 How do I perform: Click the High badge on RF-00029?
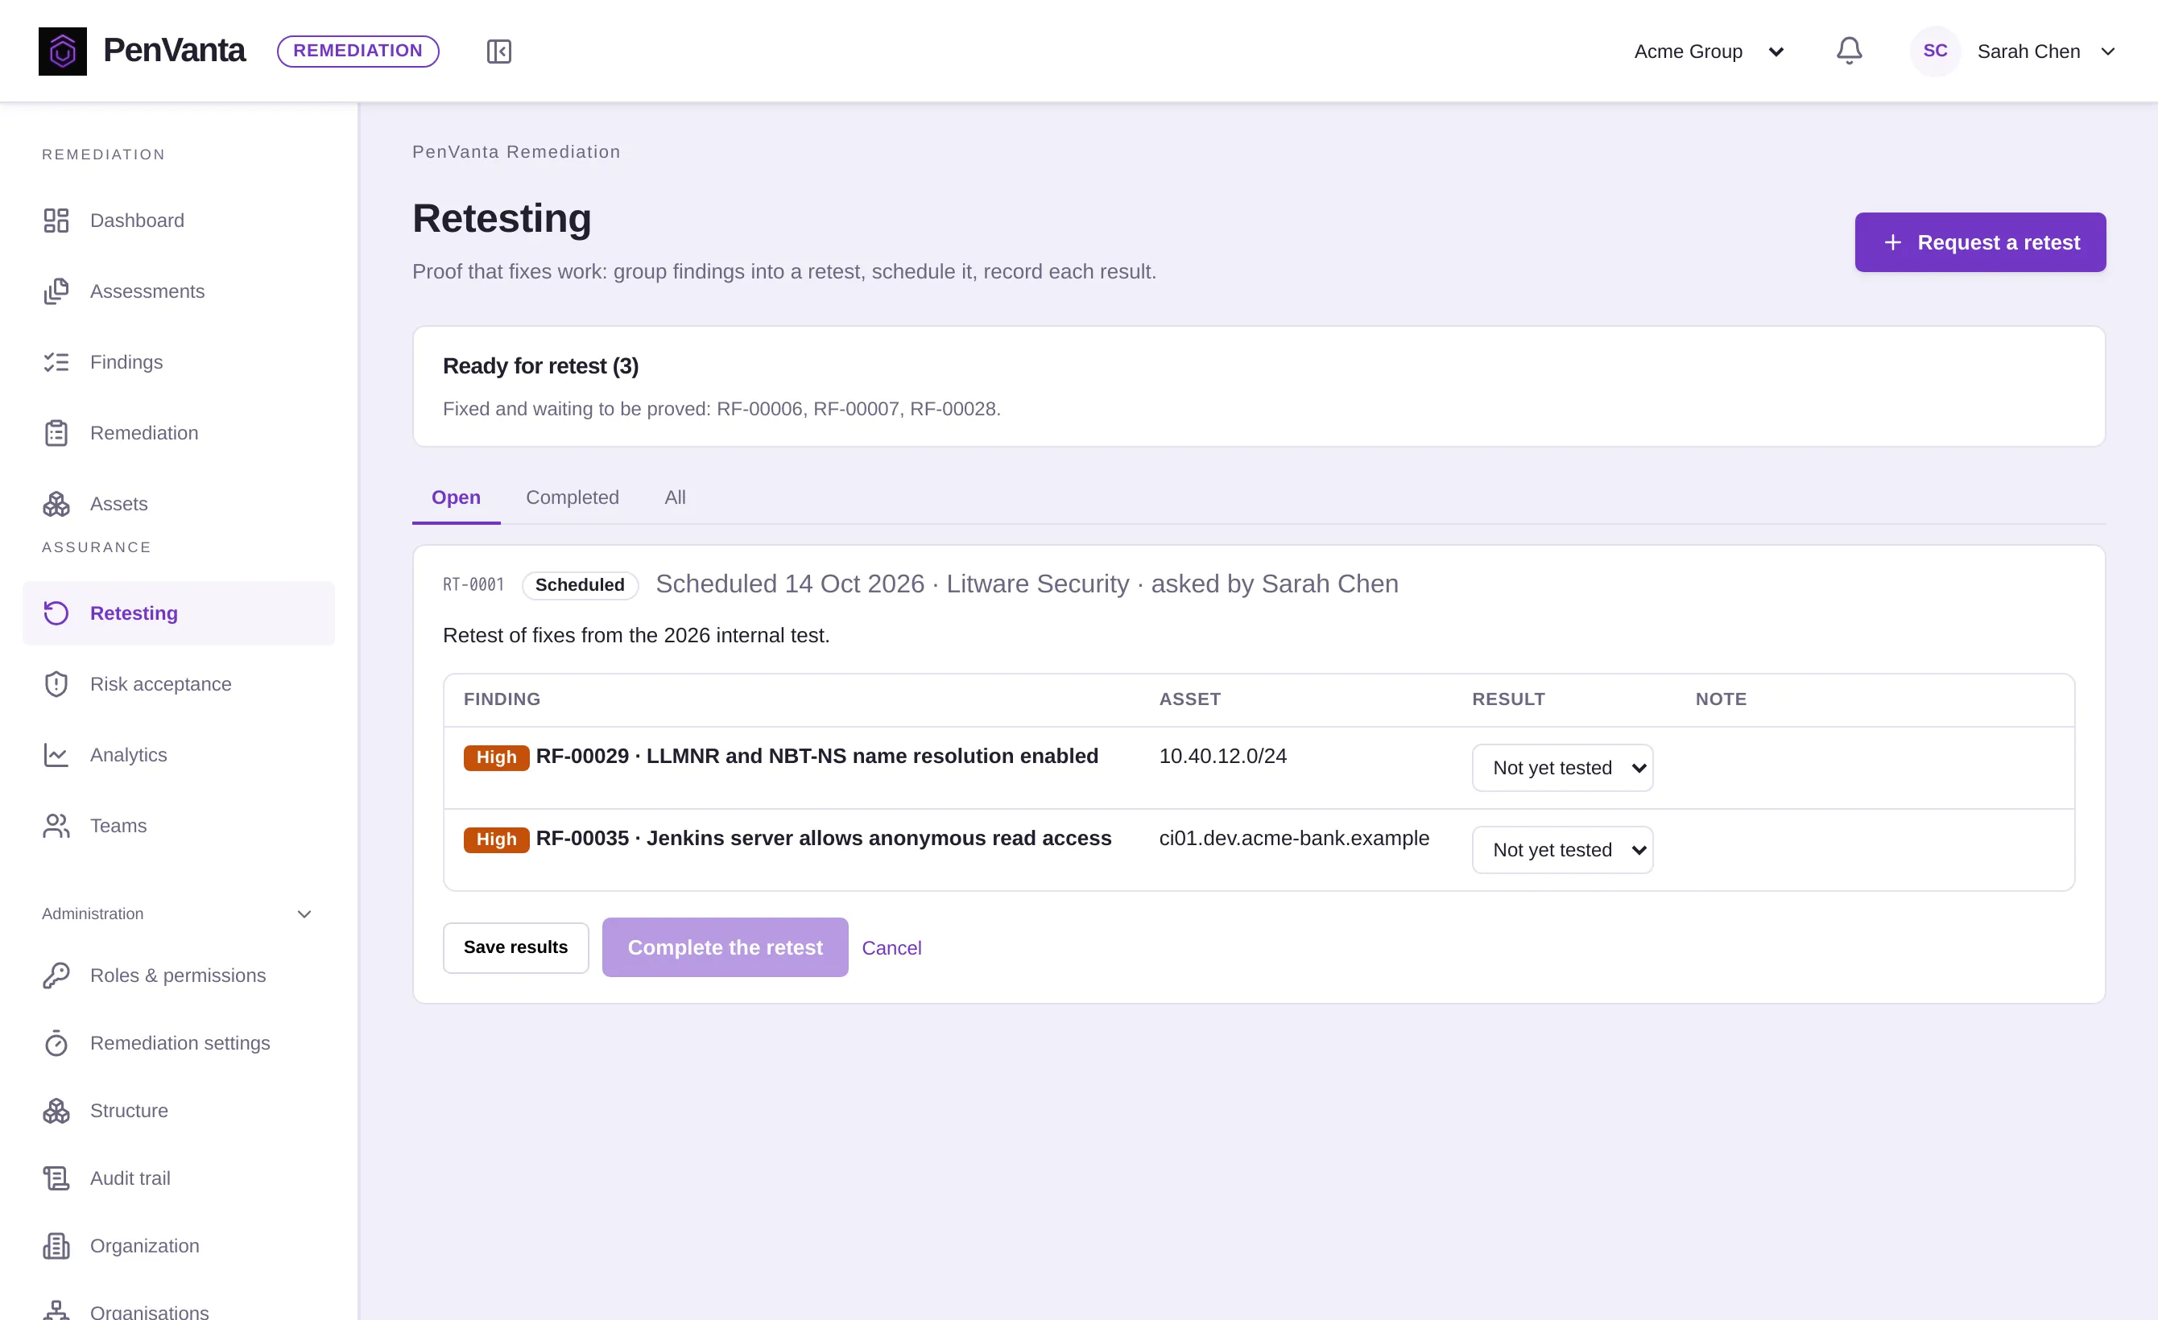coord(496,757)
